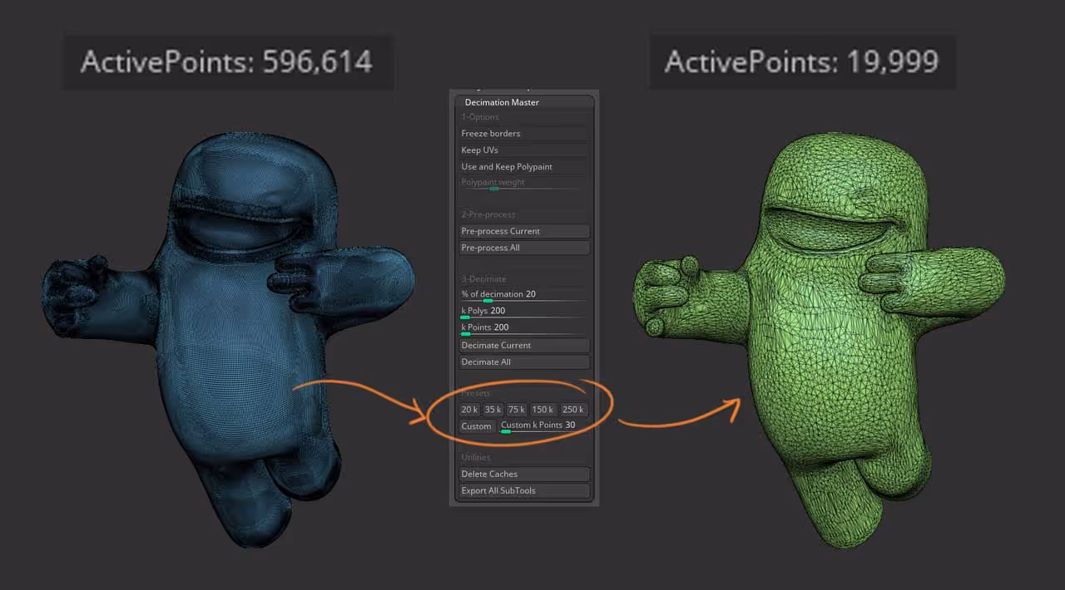Adjust the Custom k Points 30 slider
The height and width of the screenshot is (590, 1065).
(544, 426)
